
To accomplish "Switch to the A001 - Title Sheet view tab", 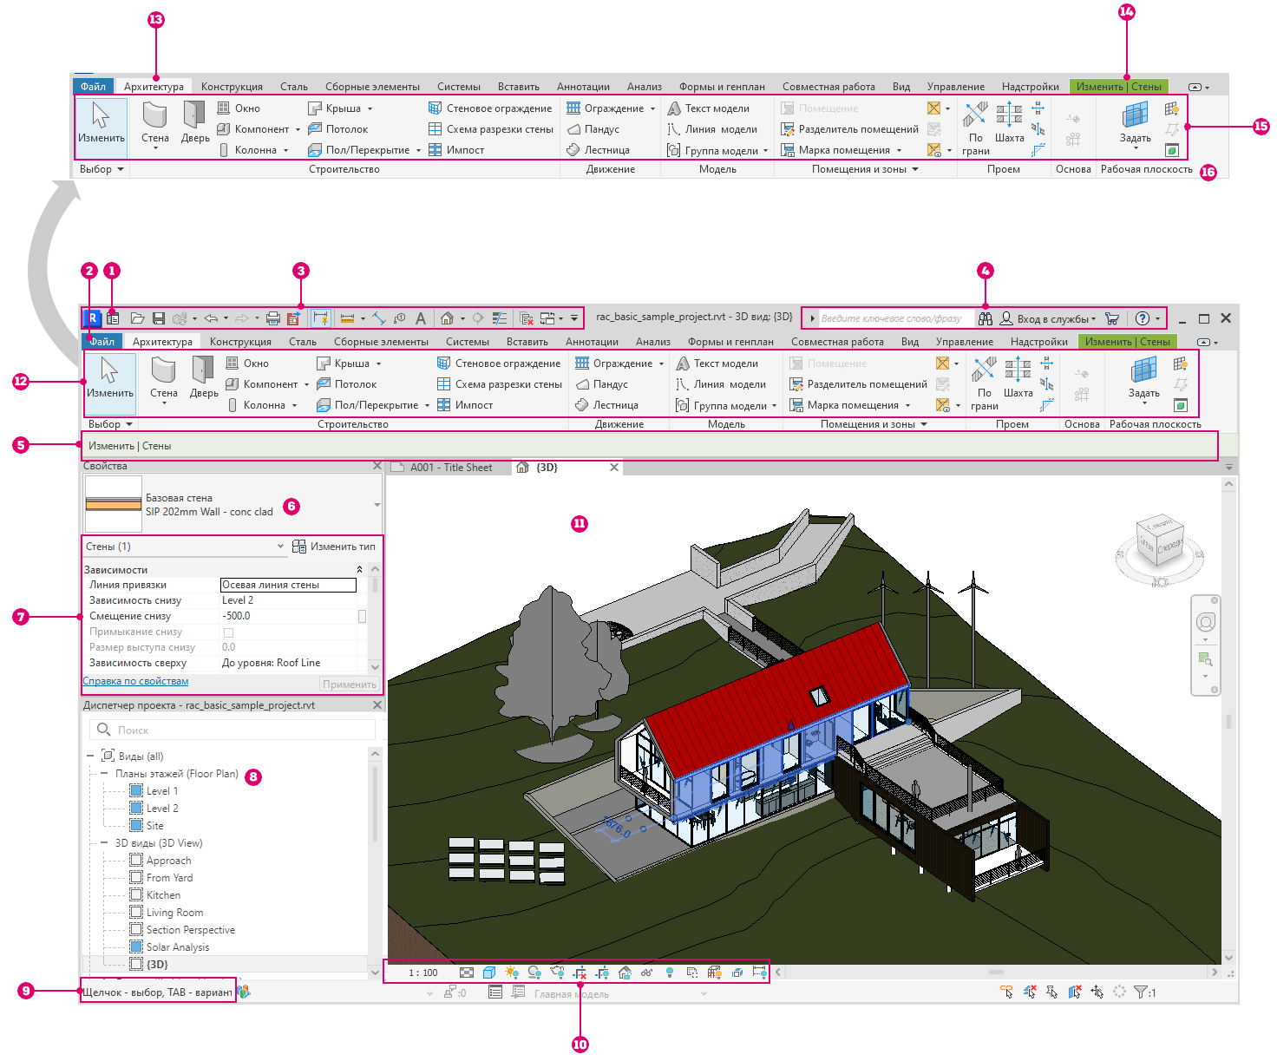I will pos(451,468).
